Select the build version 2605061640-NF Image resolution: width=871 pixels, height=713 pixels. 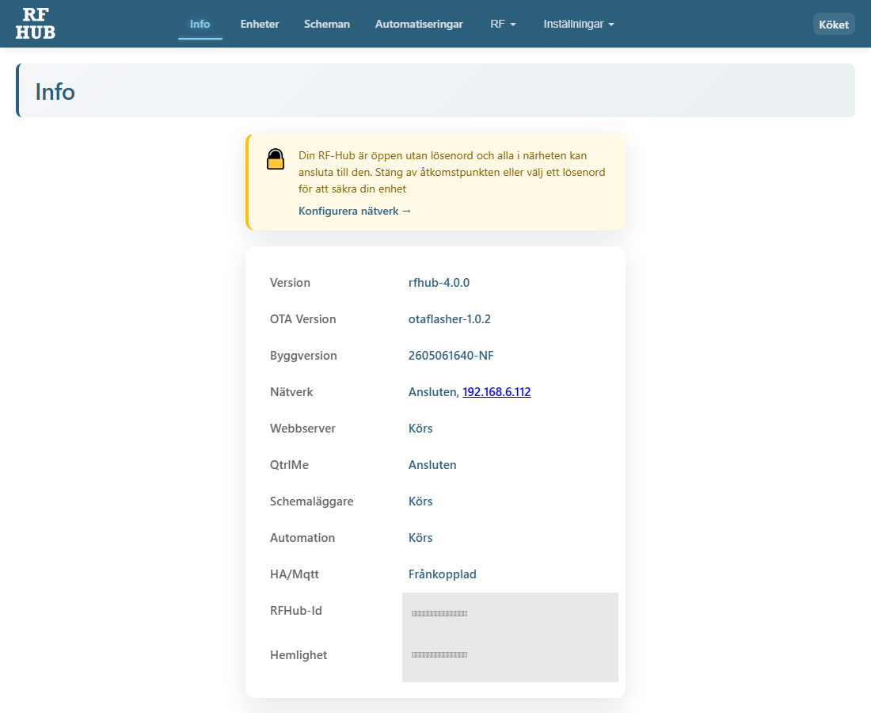451,356
